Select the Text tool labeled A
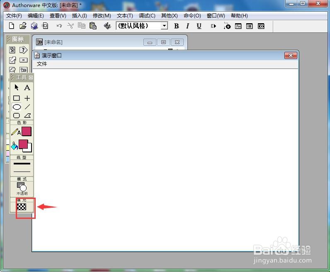 [x=27, y=87]
